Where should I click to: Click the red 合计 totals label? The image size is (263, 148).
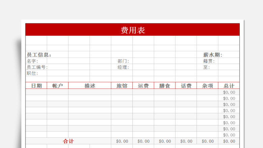point(68,141)
